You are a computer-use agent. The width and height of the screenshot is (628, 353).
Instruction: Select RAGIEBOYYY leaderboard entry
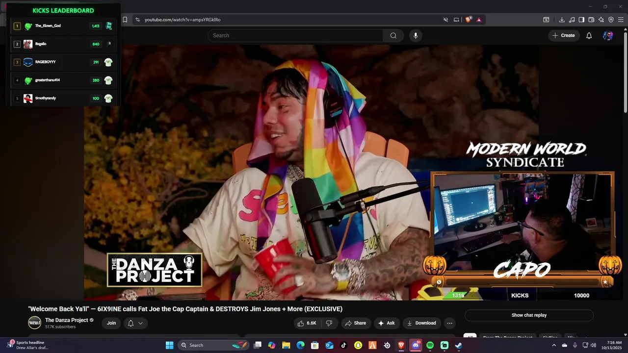click(63, 62)
